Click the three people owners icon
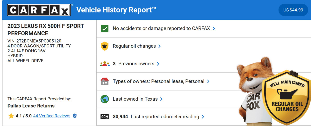The width and height of the screenshot is (311, 126). point(105,64)
